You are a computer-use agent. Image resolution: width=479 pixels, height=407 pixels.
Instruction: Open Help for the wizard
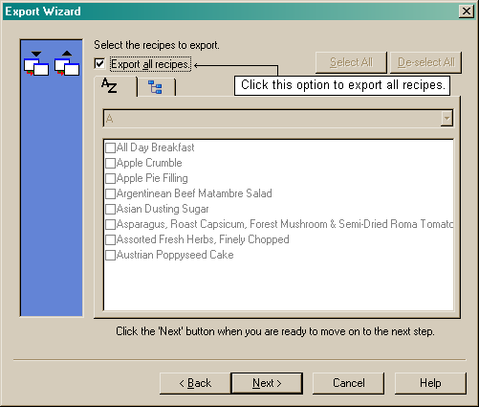click(x=430, y=383)
